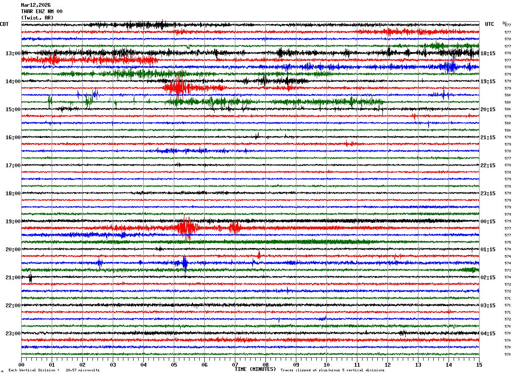Click minute tick label '05' on the x-axis
513x376 pixels.
click(174, 365)
